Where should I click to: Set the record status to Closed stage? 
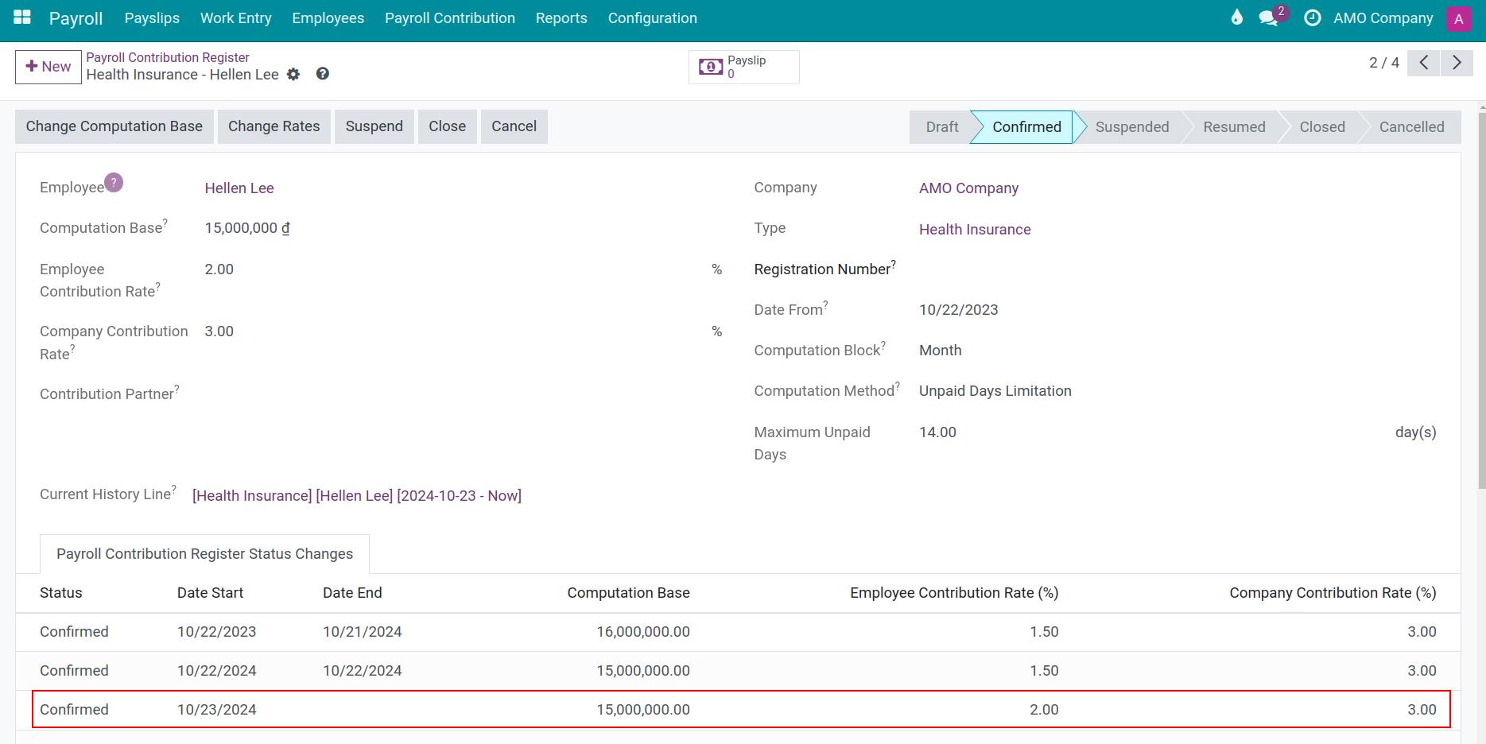(x=1321, y=126)
